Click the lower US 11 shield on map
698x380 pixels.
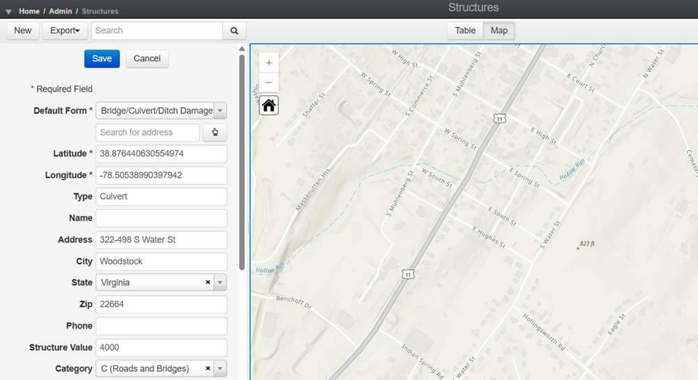[408, 274]
